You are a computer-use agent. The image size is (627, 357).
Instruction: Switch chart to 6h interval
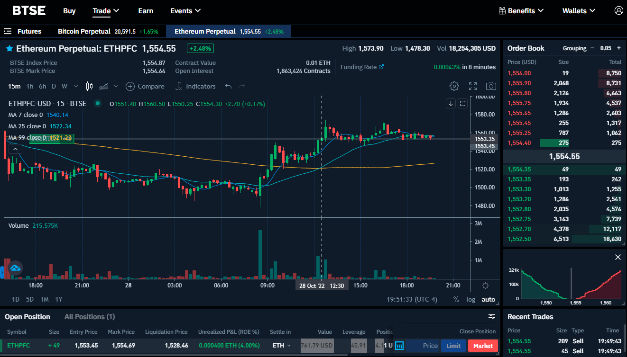click(43, 86)
